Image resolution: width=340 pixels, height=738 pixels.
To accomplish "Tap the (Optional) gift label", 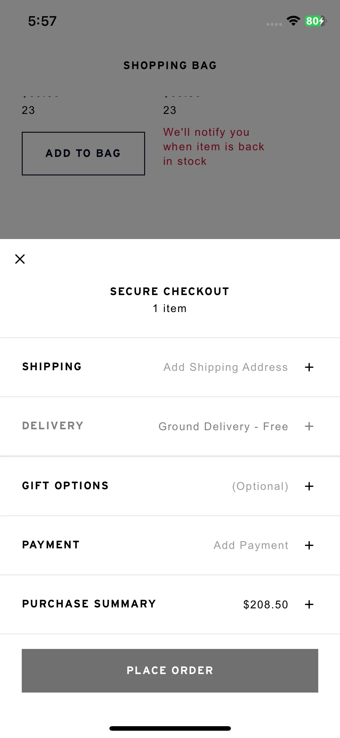I will (260, 486).
